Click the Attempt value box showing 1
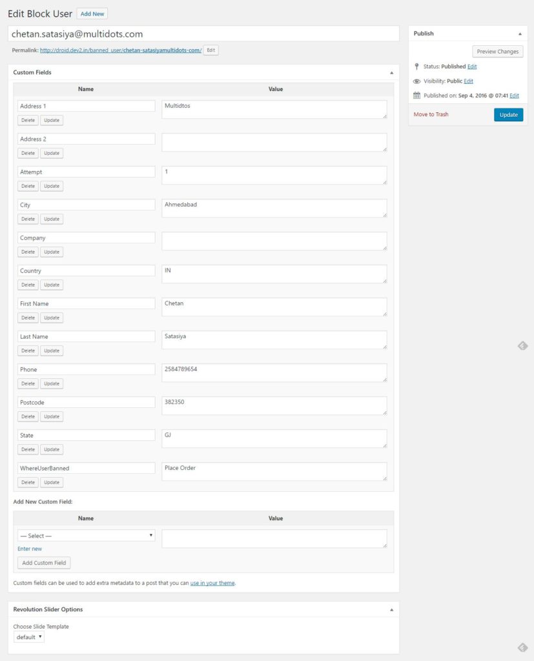 coord(274,175)
